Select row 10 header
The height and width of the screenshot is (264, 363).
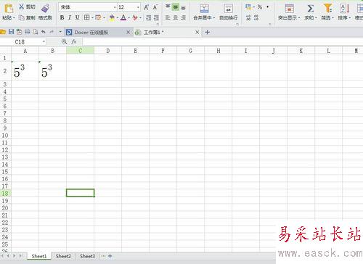tap(5, 136)
